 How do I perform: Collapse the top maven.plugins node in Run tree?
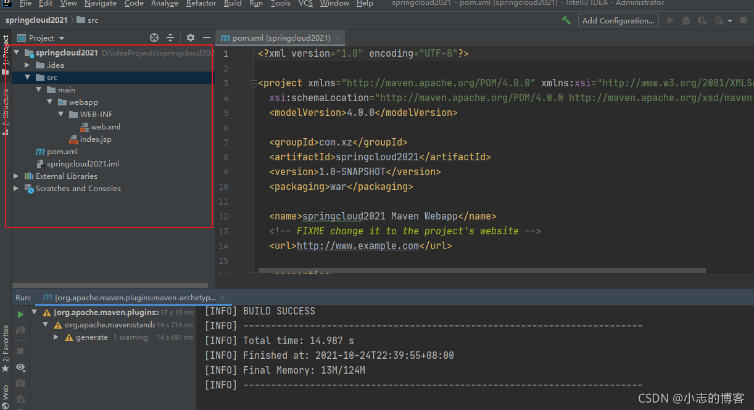pos(35,312)
